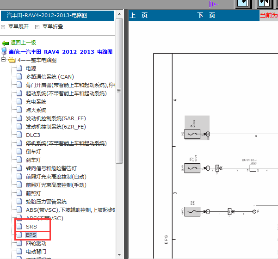
Task: Open 起动系统(不带智能上车和起动系统) entry
Action: (66, 93)
